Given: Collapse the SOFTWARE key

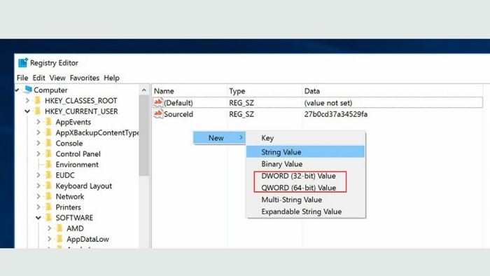Looking at the screenshot, I should [38, 218].
